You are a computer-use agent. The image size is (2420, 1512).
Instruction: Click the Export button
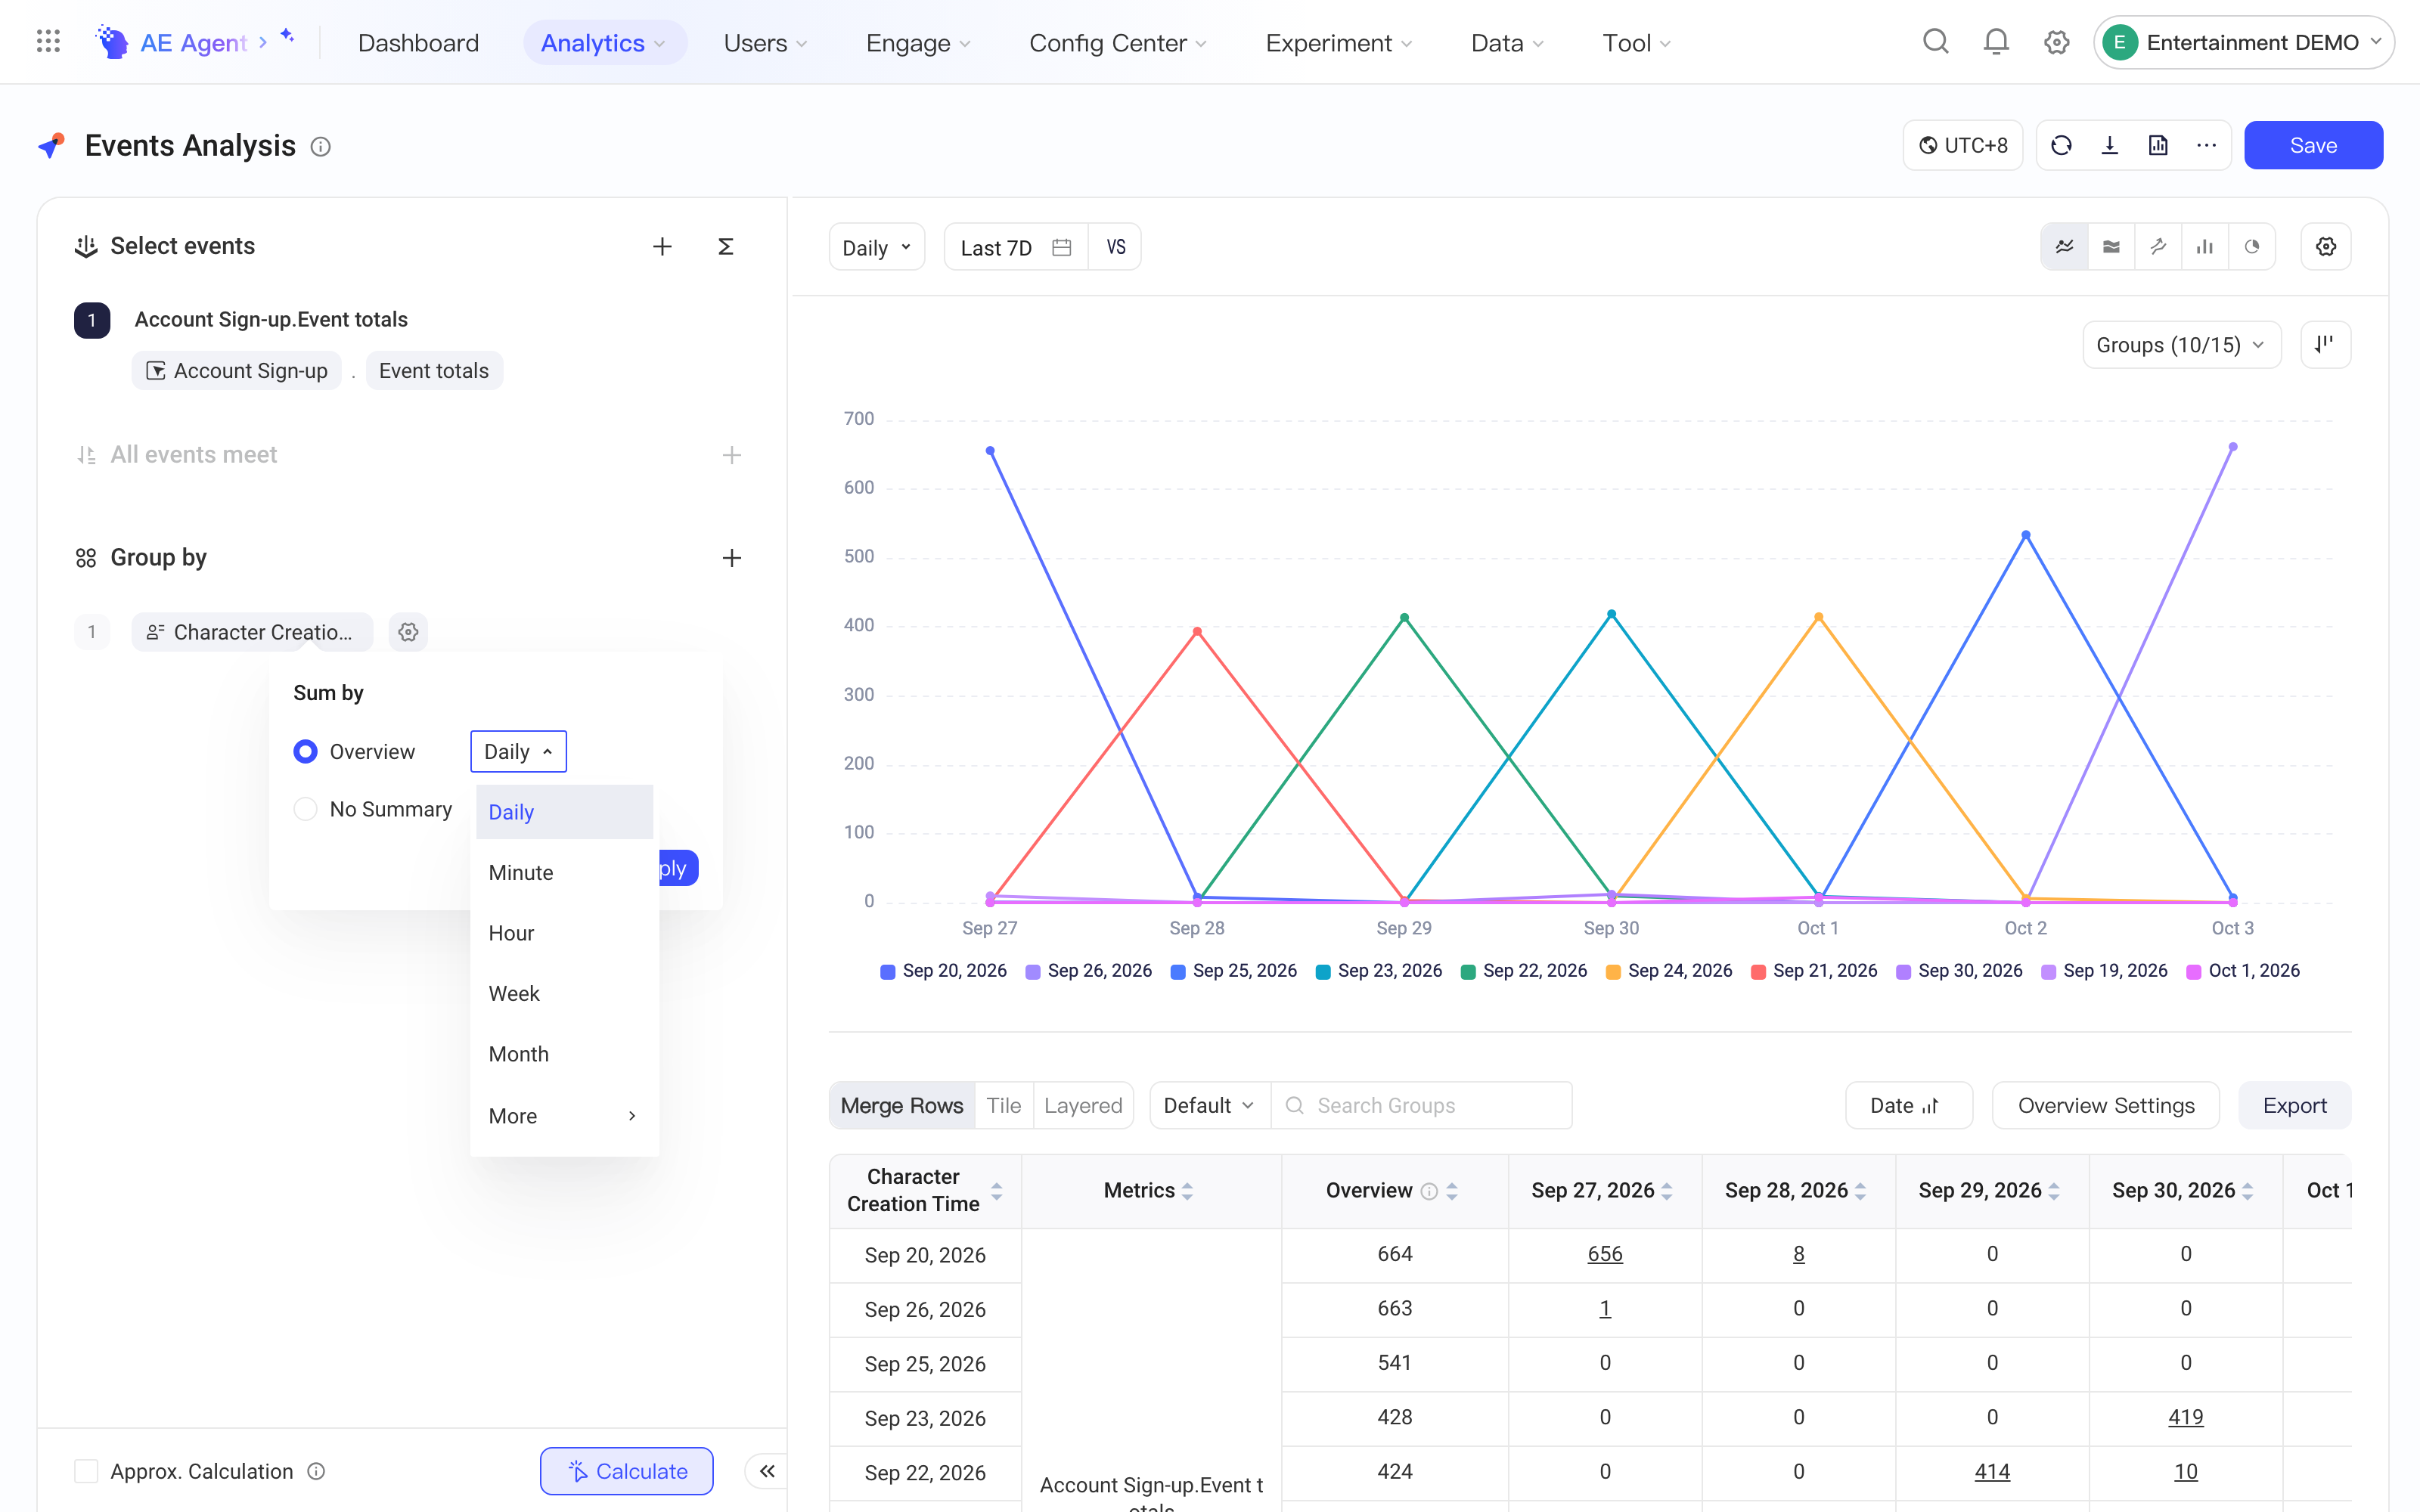pos(2294,1105)
